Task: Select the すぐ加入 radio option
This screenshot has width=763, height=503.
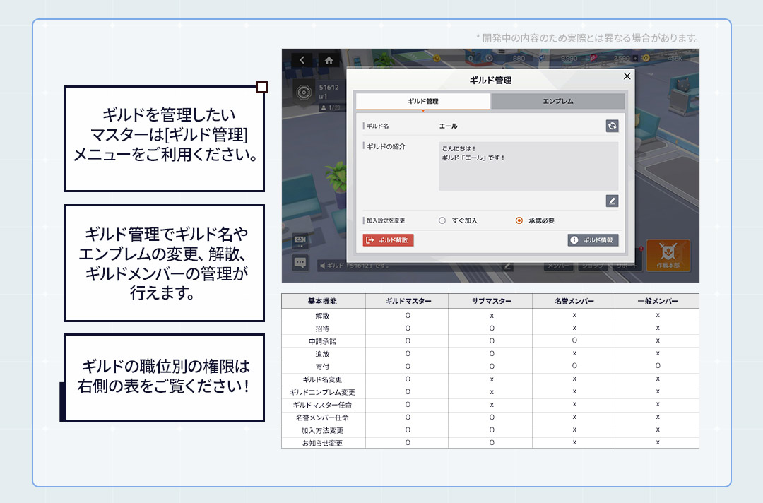Action: tap(442, 220)
